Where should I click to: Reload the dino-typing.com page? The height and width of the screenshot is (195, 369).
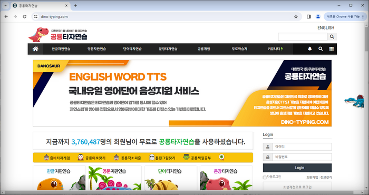pyautogui.click(x=24, y=17)
